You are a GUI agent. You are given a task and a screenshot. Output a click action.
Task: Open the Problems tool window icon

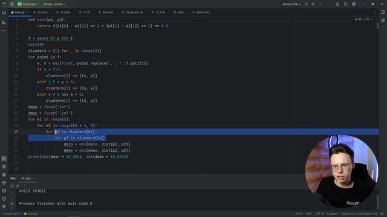(x=4, y=198)
